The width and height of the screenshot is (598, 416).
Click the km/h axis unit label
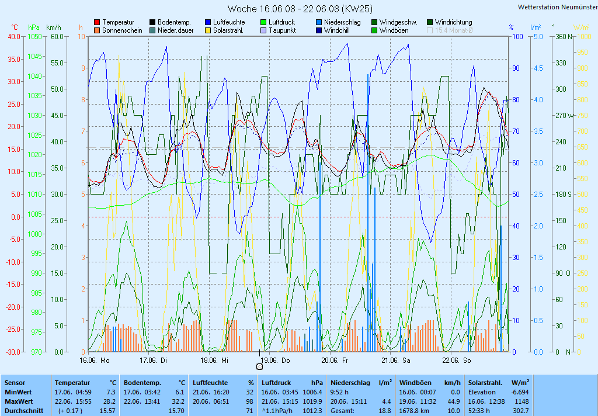pos(53,27)
